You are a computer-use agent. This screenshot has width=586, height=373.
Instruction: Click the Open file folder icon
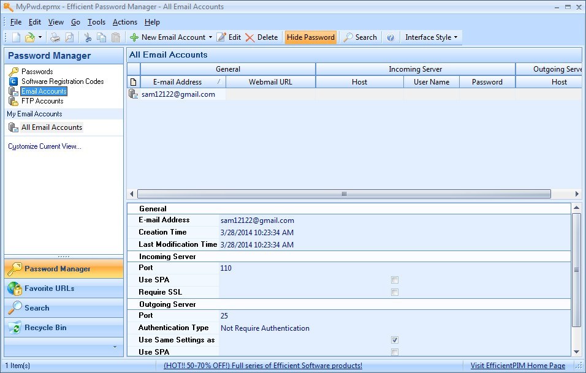29,37
